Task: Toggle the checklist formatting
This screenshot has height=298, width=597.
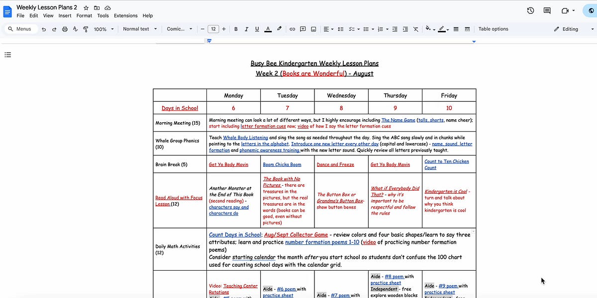Action: (351, 29)
